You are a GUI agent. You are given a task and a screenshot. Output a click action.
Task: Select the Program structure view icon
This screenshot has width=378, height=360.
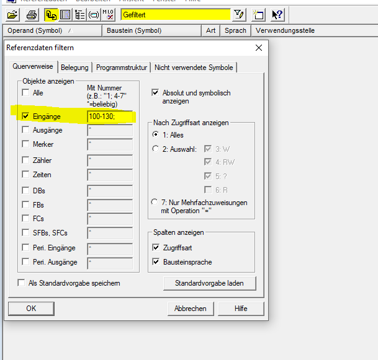(x=79, y=15)
